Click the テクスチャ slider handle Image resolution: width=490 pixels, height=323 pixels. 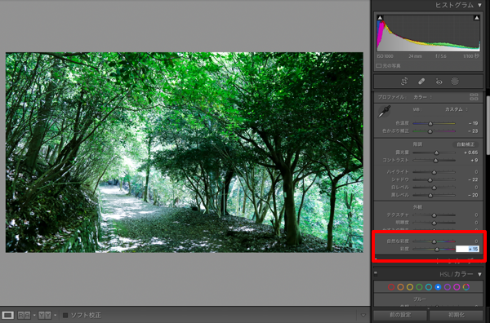[434, 215]
